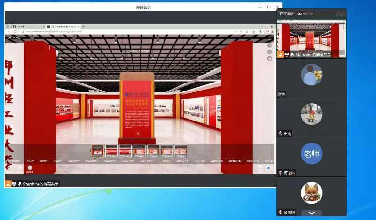Click the thumbs-up like icon in the virtual tour
The width and height of the screenshot is (376, 220).
268,167
